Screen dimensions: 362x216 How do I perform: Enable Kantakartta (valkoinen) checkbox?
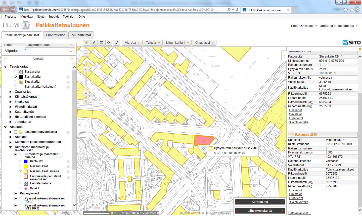(16, 87)
